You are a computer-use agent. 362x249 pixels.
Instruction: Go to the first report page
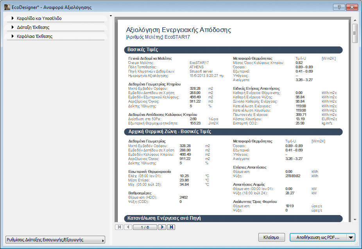[x=120, y=227]
